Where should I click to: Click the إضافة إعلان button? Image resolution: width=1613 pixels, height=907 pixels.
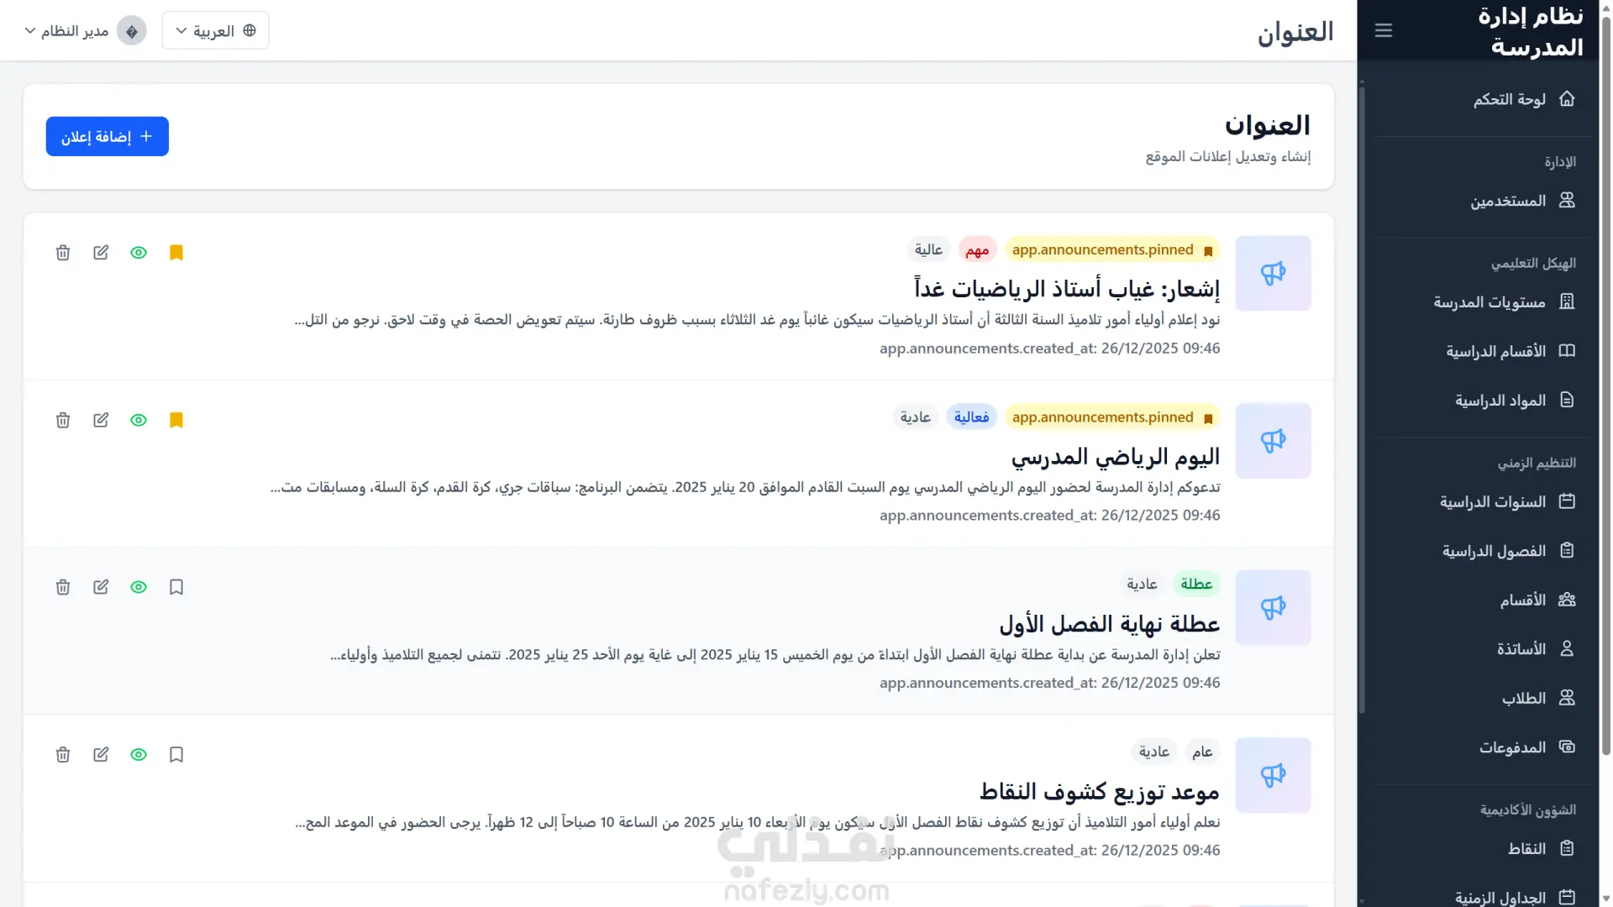[108, 136]
